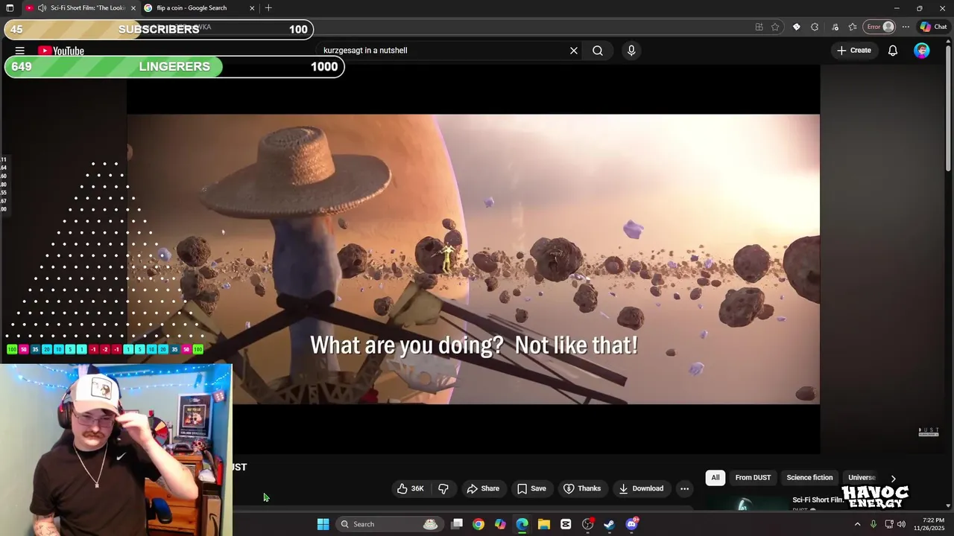Open the notifications bell
This screenshot has width=954, height=536.
pos(892,51)
